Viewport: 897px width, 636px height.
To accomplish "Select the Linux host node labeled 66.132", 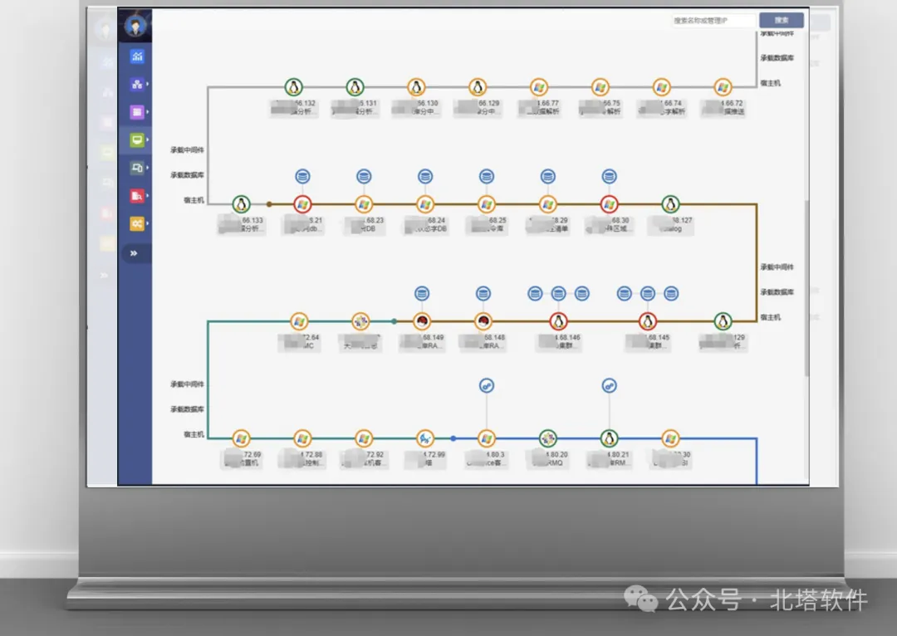I will pyautogui.click(x=293, y=87).
